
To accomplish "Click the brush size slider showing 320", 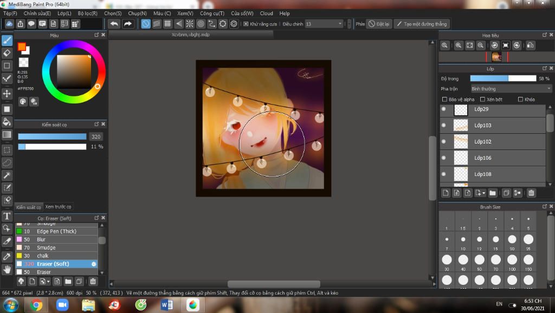I will pyautogui.click(x=52, y=136).
